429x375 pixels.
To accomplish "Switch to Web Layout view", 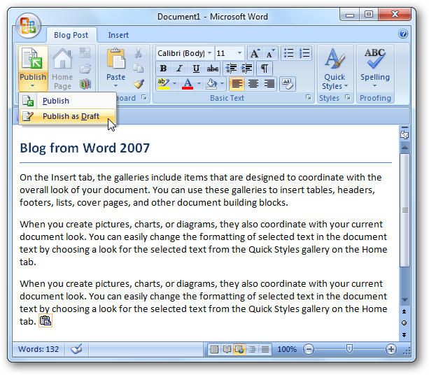I will pyautogui.click(x=239, y=349).
